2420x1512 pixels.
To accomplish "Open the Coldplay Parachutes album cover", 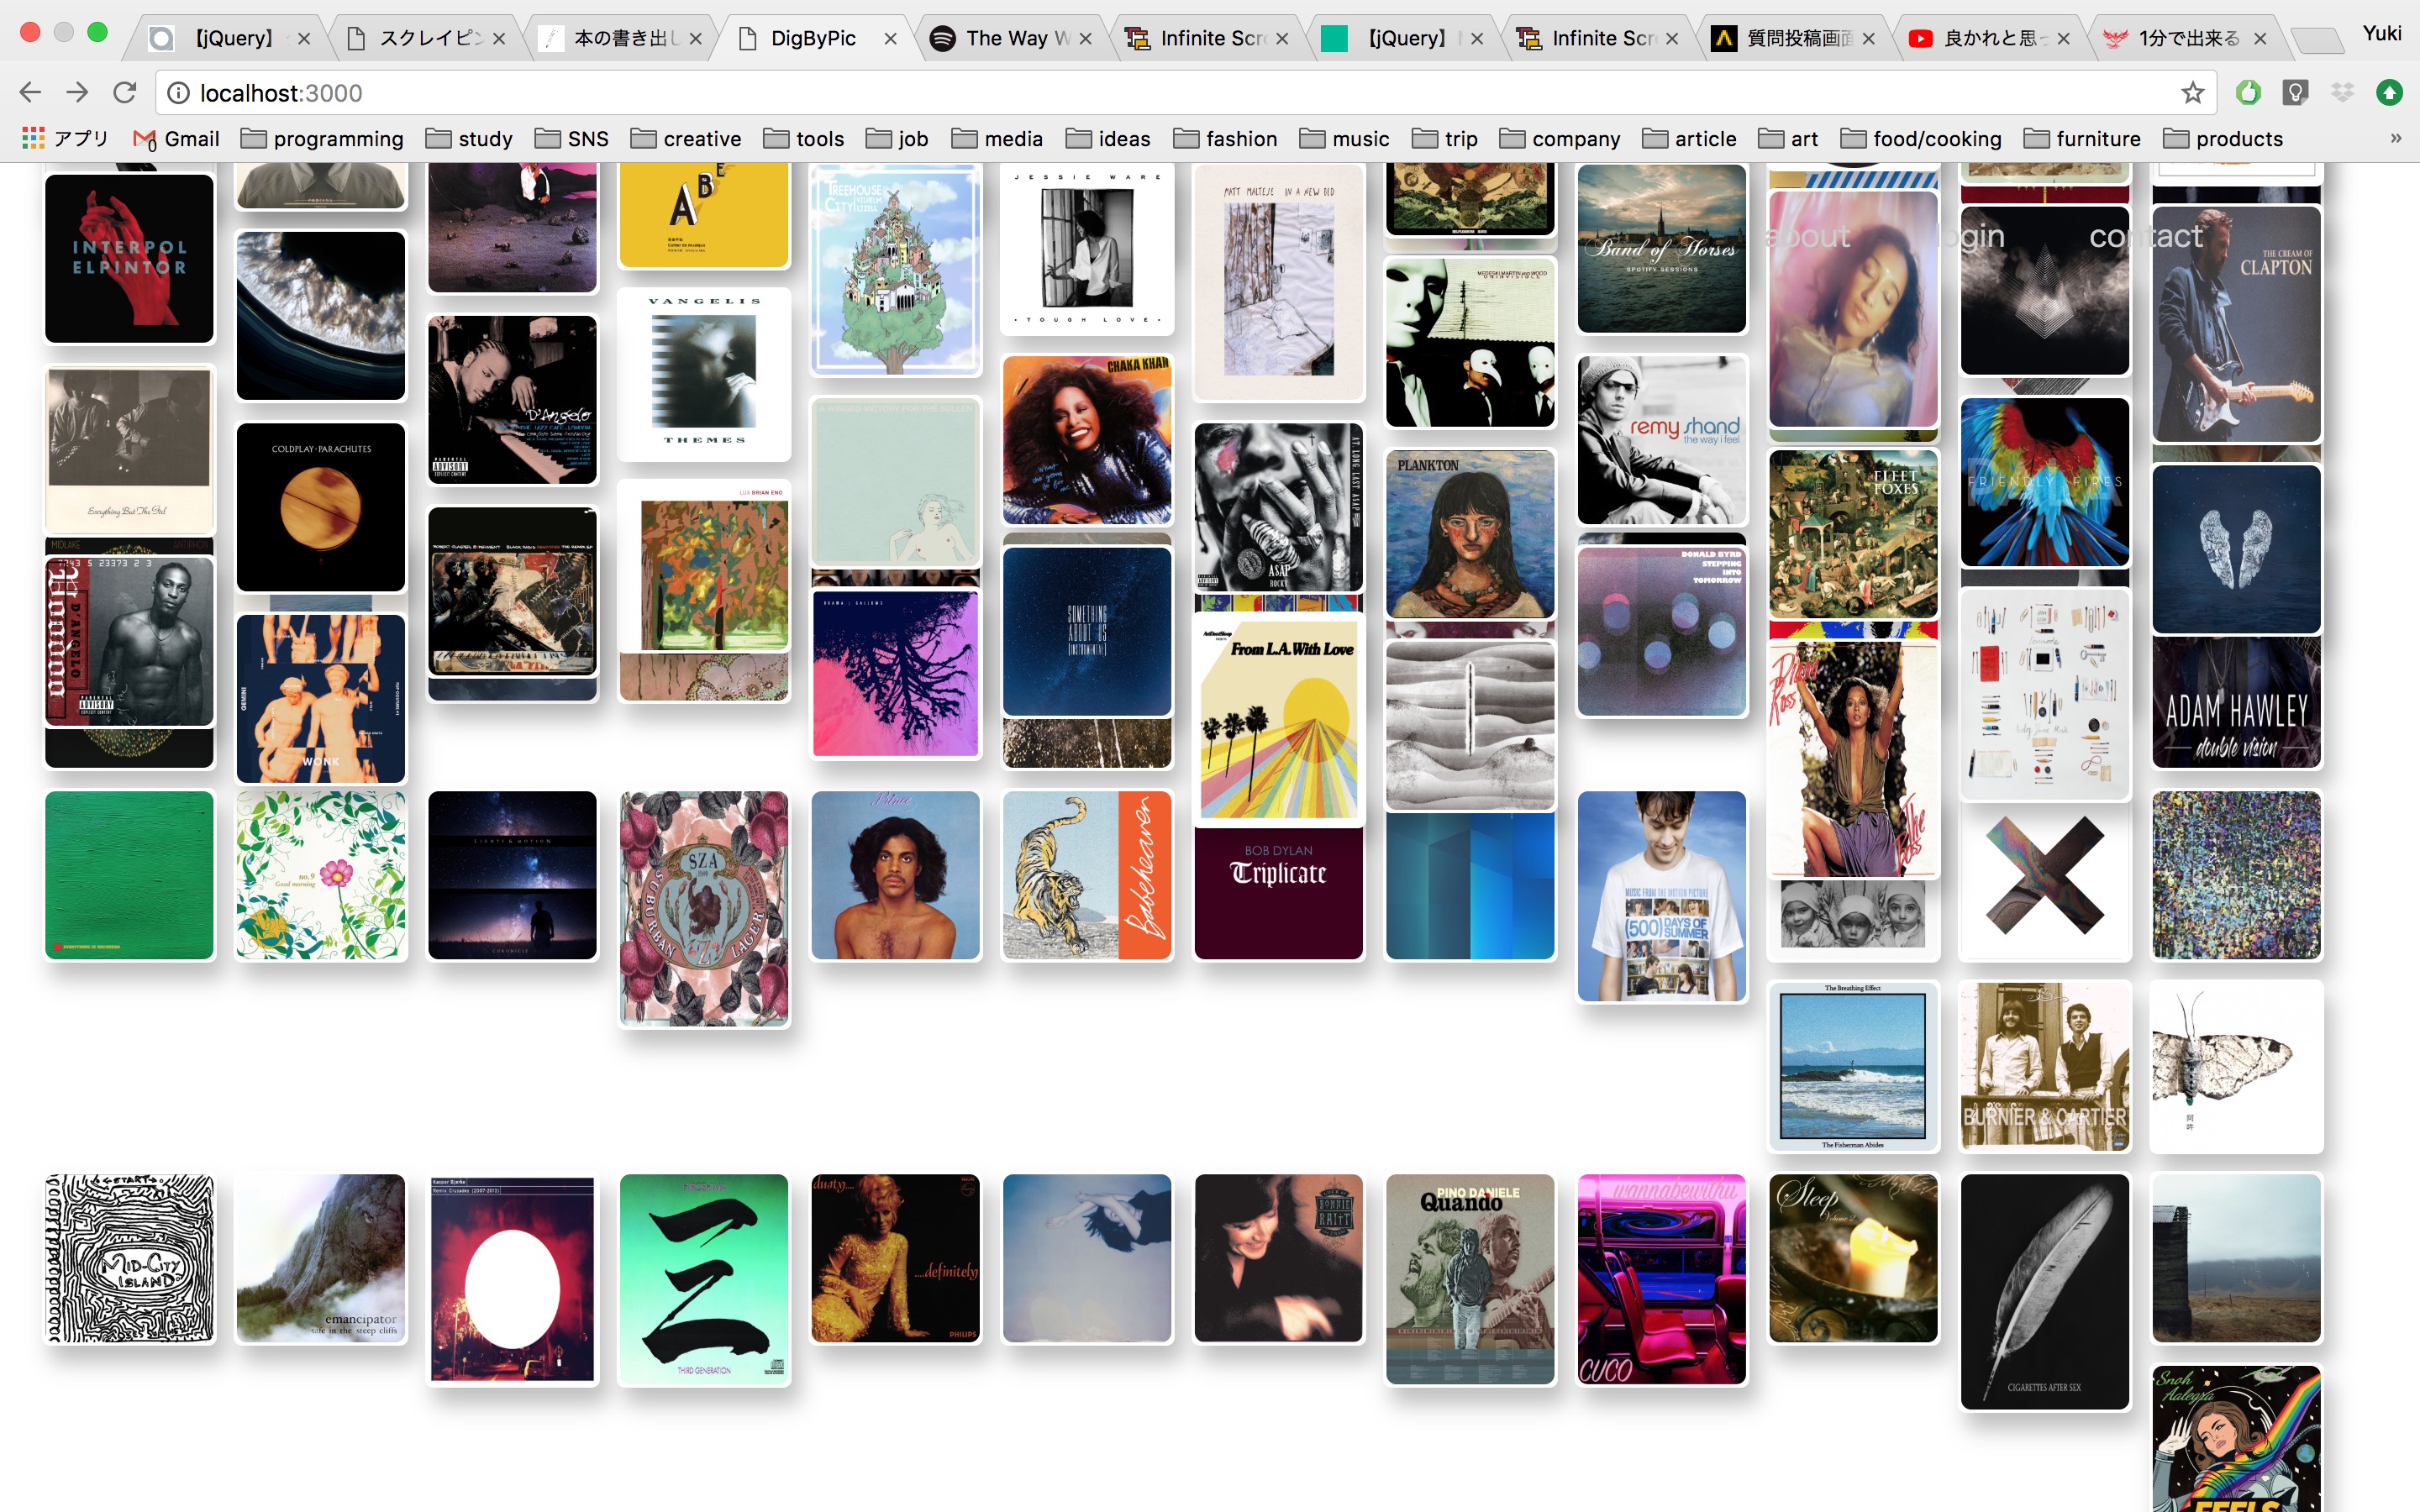I will click(x=321, y=507).
